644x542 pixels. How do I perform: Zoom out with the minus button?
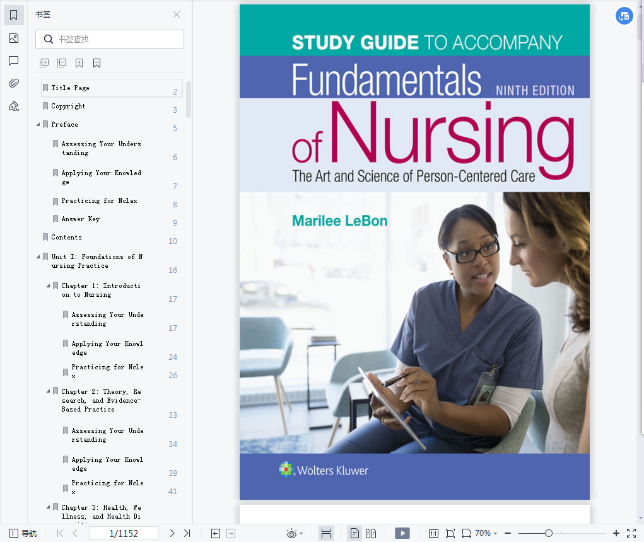tap(508, 533)
